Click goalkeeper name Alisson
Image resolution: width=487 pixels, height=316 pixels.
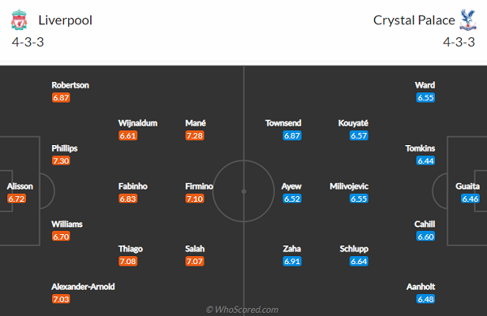click(19, 186)
